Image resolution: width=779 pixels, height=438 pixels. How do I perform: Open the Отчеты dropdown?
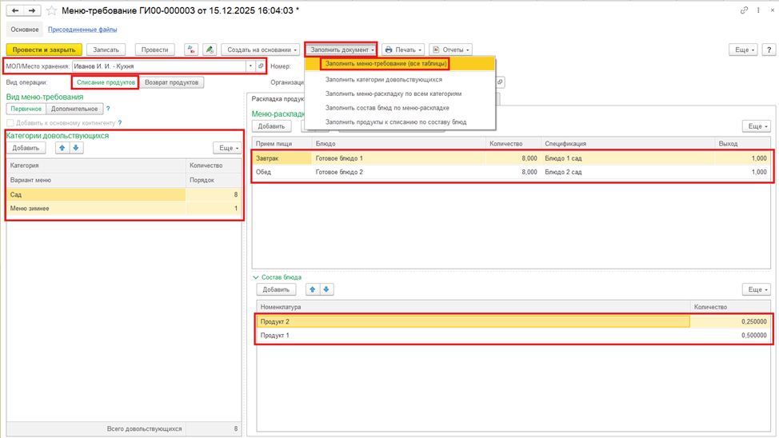click(450, 50)
